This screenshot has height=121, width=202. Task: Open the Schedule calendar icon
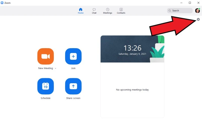coord(45,86)
